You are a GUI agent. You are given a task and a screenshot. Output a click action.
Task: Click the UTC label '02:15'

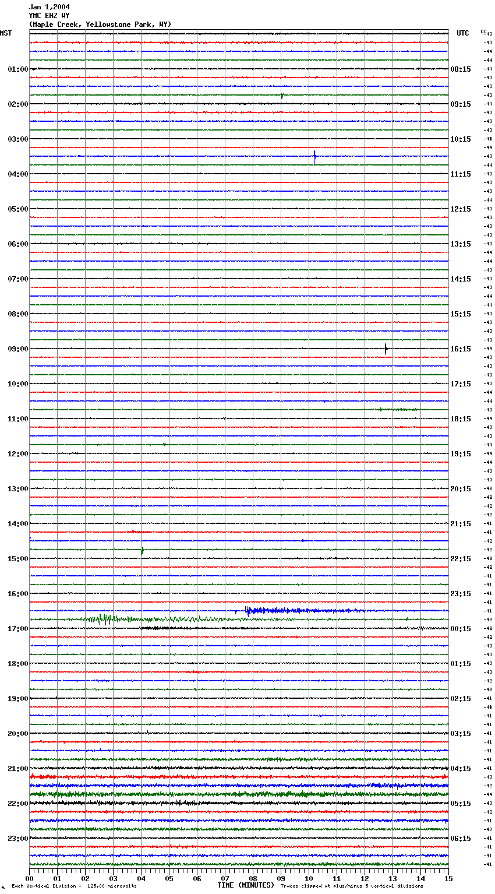pyautogui.click(x=461, y=699)
